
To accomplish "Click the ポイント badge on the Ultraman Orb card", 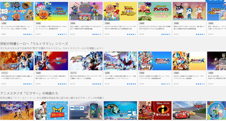I will click(x=73, y=73).
